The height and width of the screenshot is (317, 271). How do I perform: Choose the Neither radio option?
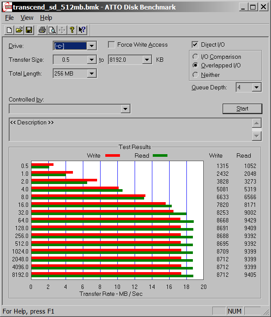point(195,75)
